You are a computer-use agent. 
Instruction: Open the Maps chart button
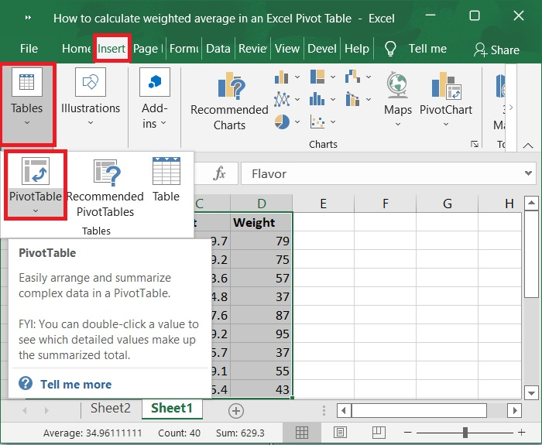[x=398, y=100]
